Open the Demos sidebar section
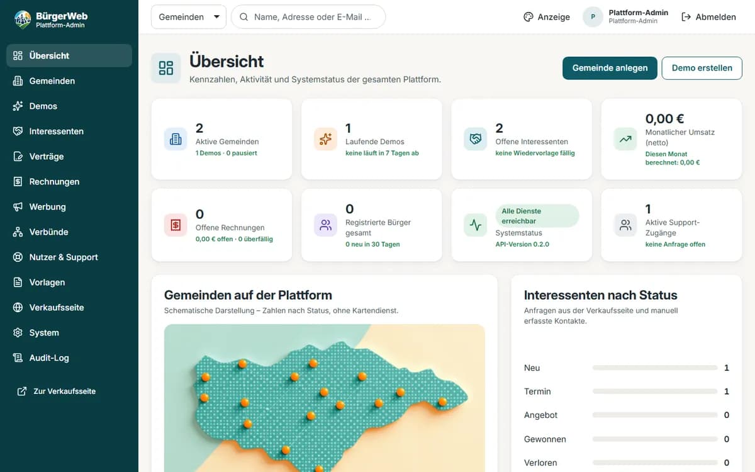755x472 pixels. pyautogui.click(x=69, y=106)
